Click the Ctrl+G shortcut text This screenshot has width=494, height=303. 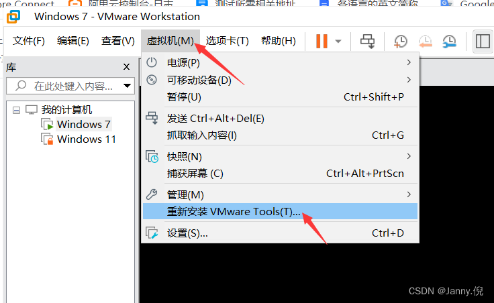(388, 135)
